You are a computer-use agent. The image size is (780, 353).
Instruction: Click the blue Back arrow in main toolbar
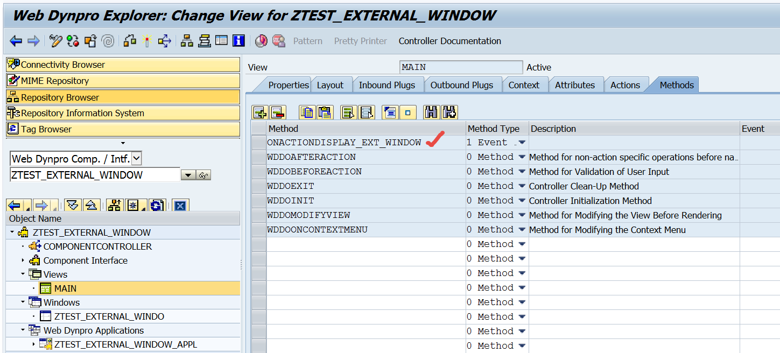16,41
